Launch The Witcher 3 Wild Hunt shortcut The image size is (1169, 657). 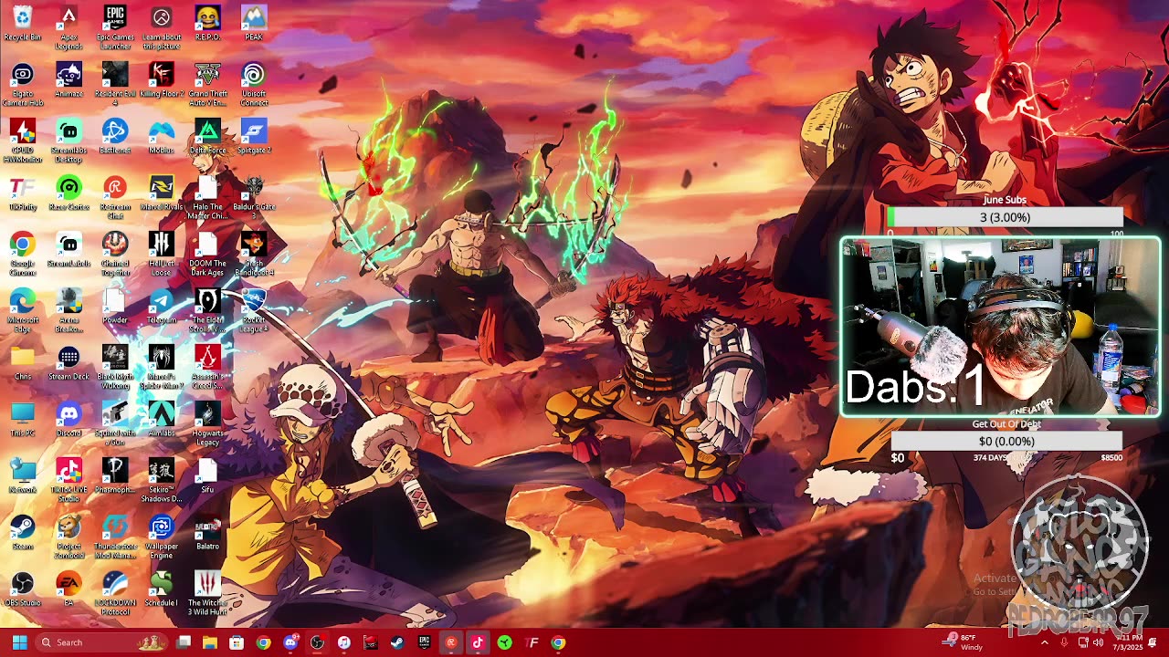(x=207, y=593)
